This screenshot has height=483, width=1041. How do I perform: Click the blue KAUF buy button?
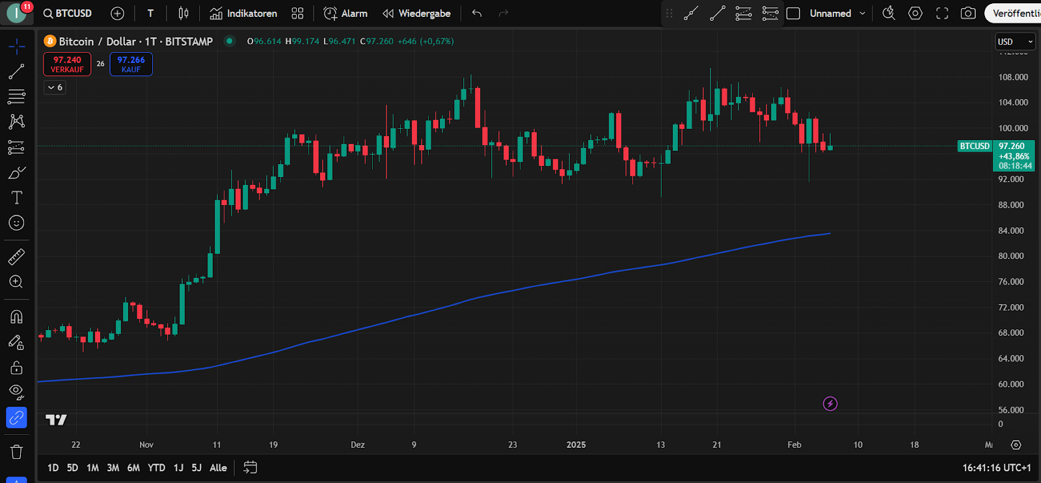pos(131,64)
